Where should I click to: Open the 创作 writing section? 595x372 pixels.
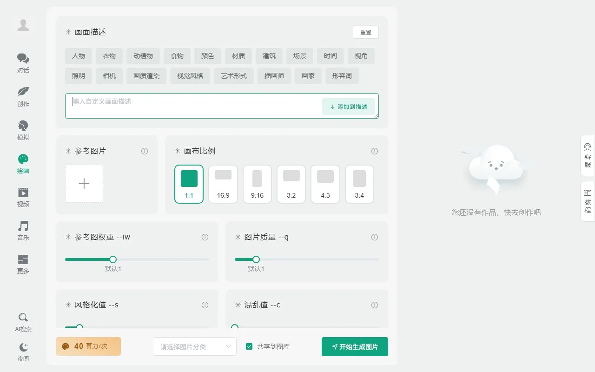click(x=23, y=97)
